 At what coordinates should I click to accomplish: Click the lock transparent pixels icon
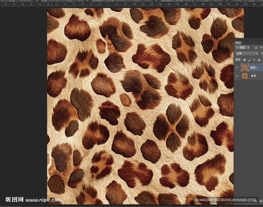click(x=245, y=60)
